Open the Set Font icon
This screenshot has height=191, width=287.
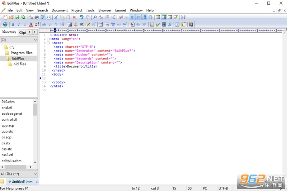click(121, 17)
